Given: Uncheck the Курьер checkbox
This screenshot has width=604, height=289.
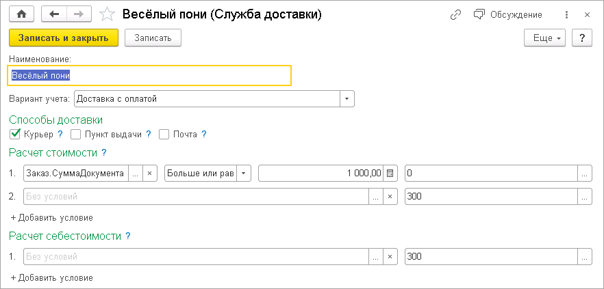Looking at the screenshot, I should [x=16, y=134].
